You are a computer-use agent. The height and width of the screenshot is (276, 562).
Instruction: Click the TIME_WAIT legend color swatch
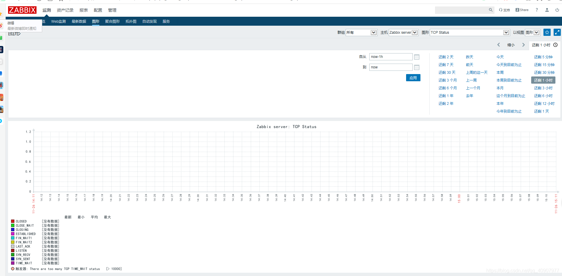tap(13, 263)
